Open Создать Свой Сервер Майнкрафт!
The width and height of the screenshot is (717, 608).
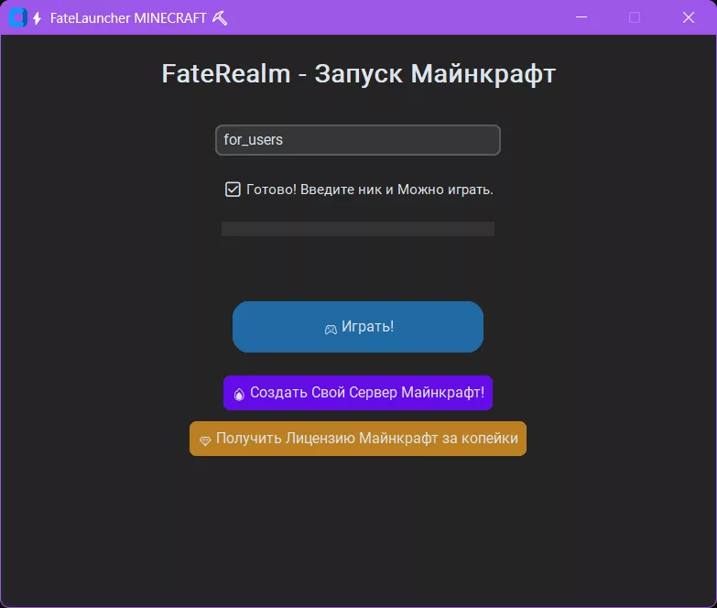[358, 393]
